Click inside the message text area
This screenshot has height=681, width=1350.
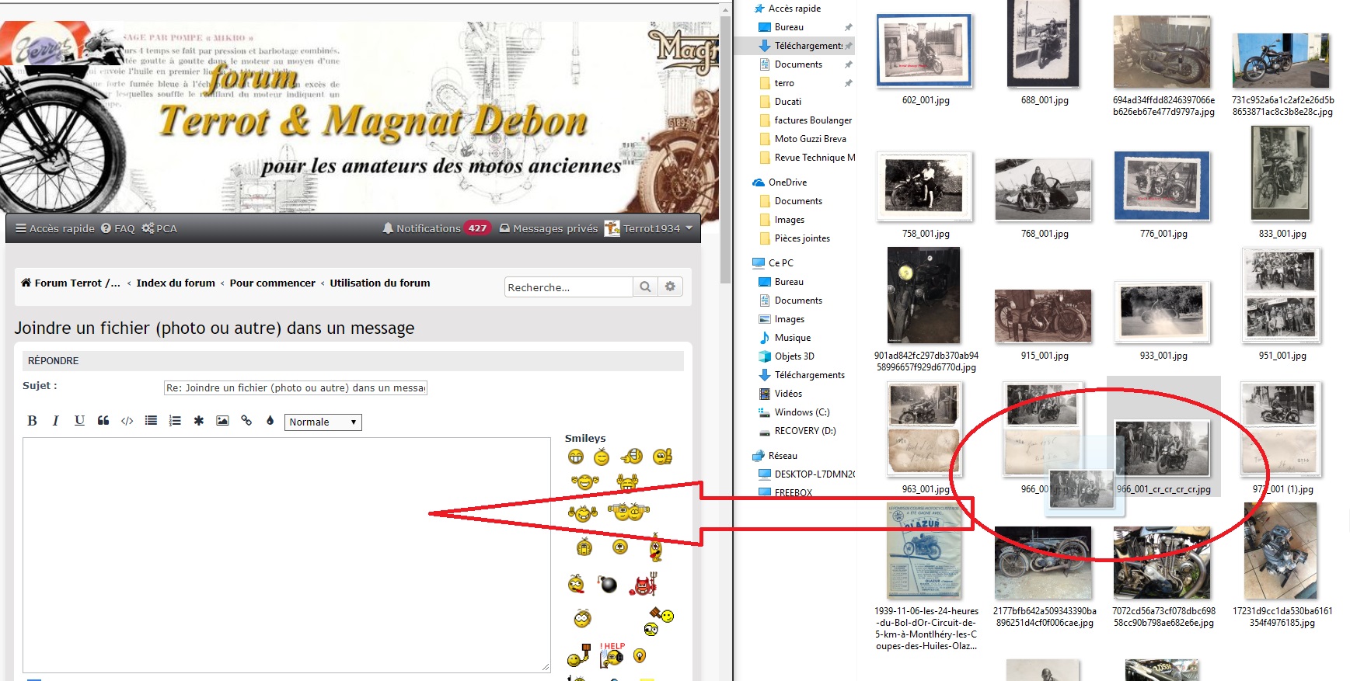point(286,554)
